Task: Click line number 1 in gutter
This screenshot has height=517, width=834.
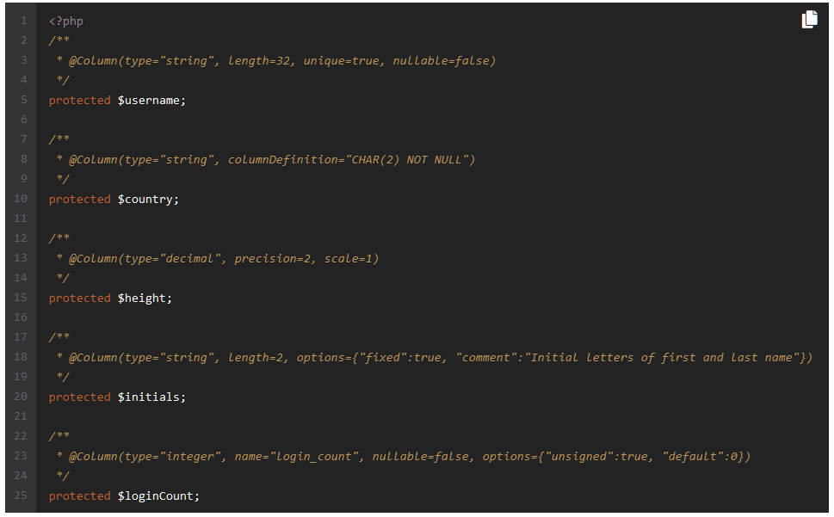Action: coord(24,21)
